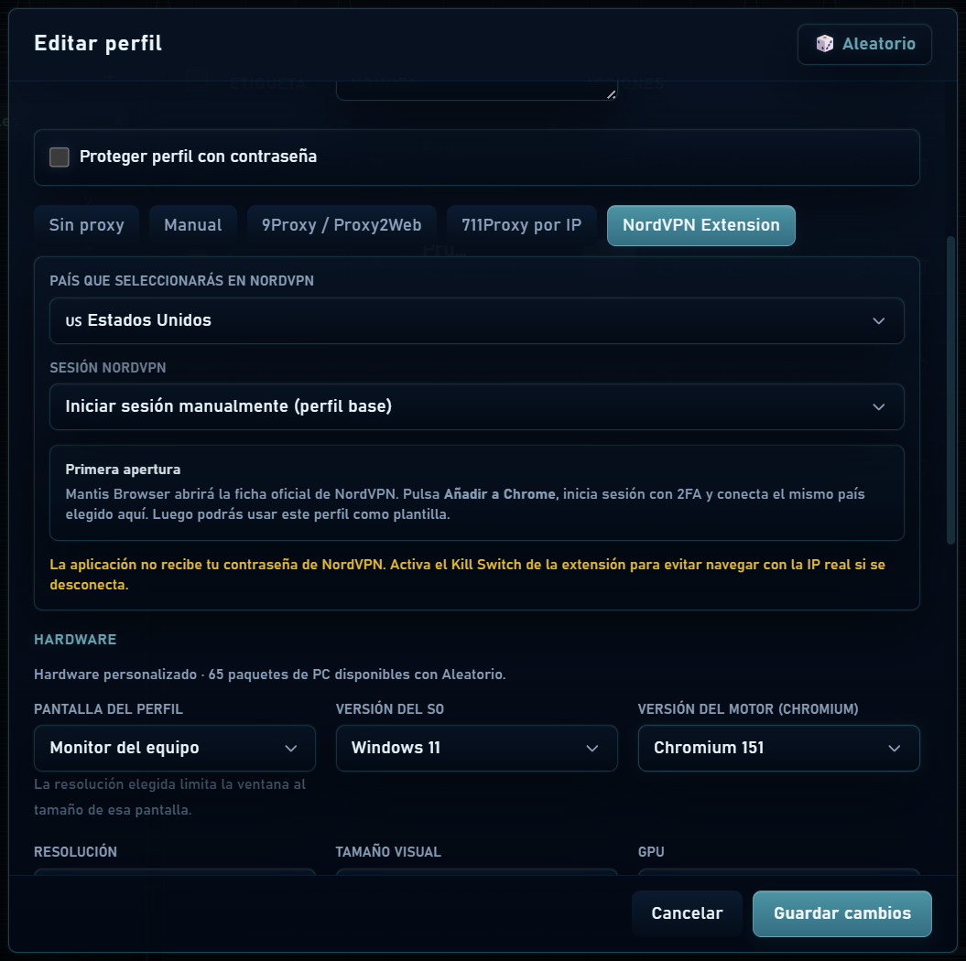Viewport: 966px width, 961px height.
Task: Click the TAMAÑO VISUAL label
Action: pos(388,852)
